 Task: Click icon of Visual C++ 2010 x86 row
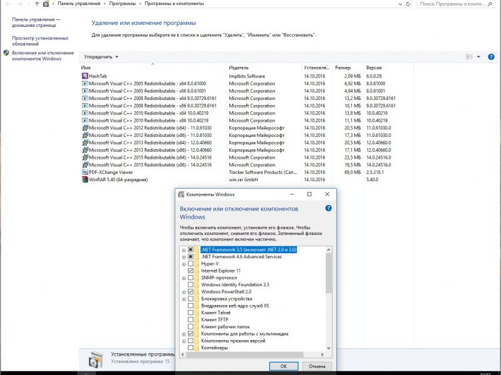click(85, 120)
